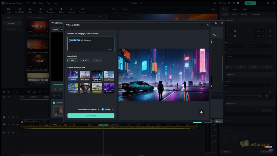This screenshot has height=156, width=277.
Task: Open the Stickers panel icon
Action: [71, 10]
